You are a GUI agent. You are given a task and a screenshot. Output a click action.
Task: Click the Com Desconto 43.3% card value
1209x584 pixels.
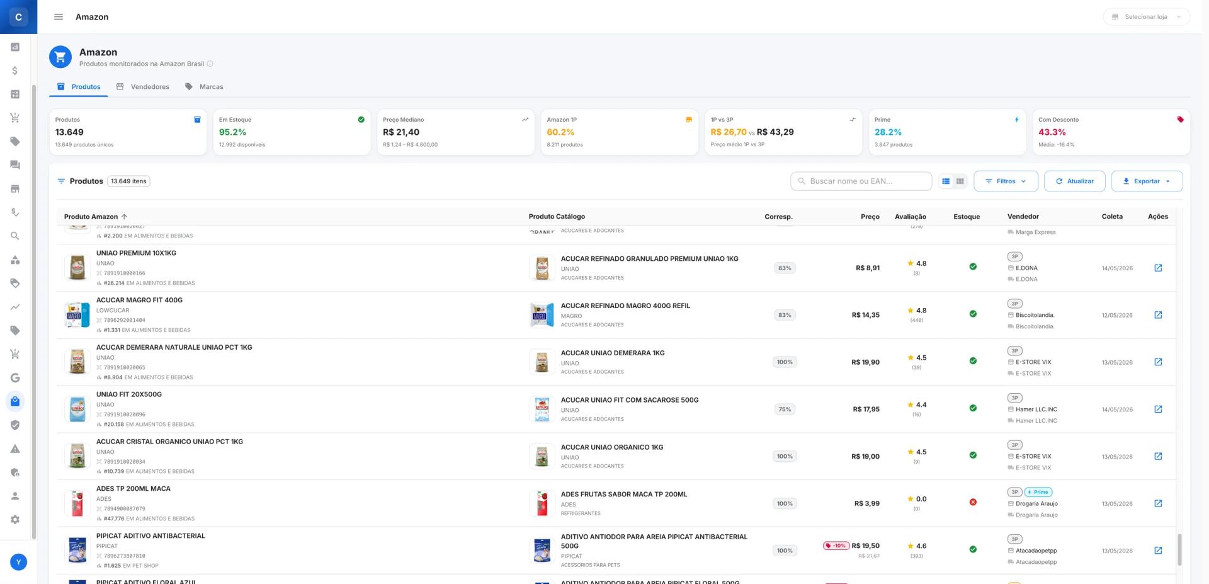(1052, 132)
